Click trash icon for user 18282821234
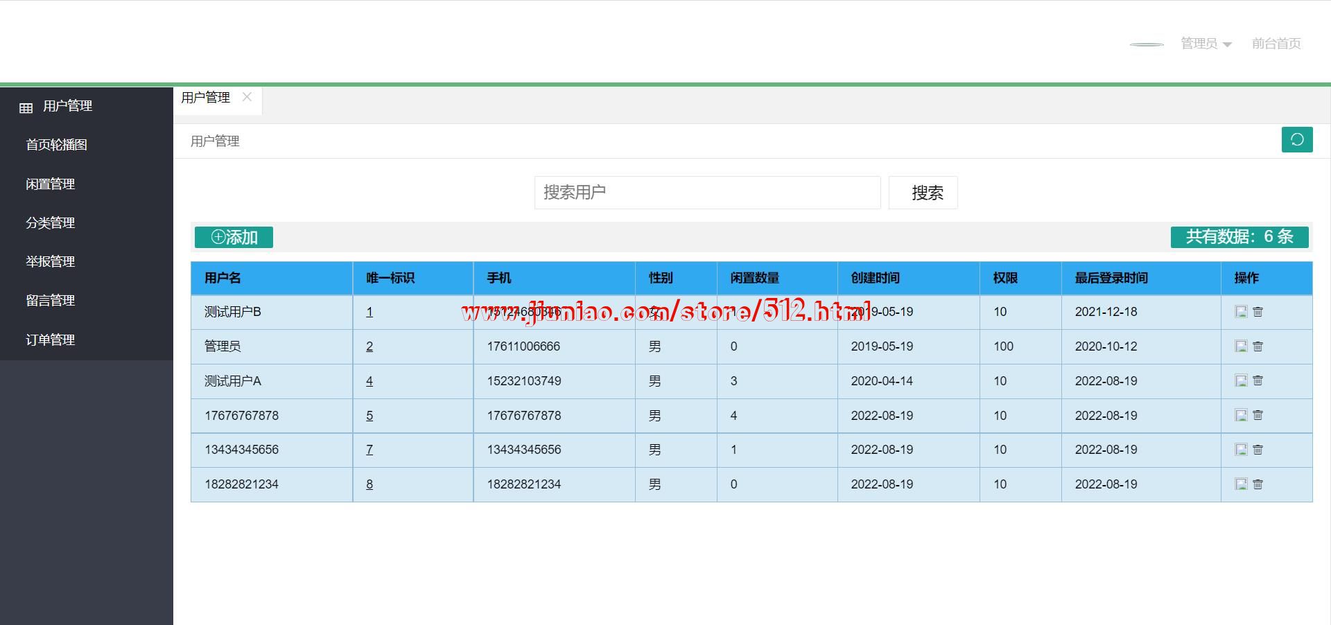The width and height of the screenshot is (1331, 625). 1258,484
